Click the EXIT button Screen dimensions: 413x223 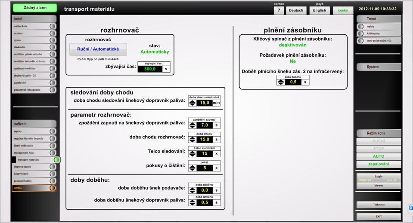pyautogui.click(x=379, y=217)
